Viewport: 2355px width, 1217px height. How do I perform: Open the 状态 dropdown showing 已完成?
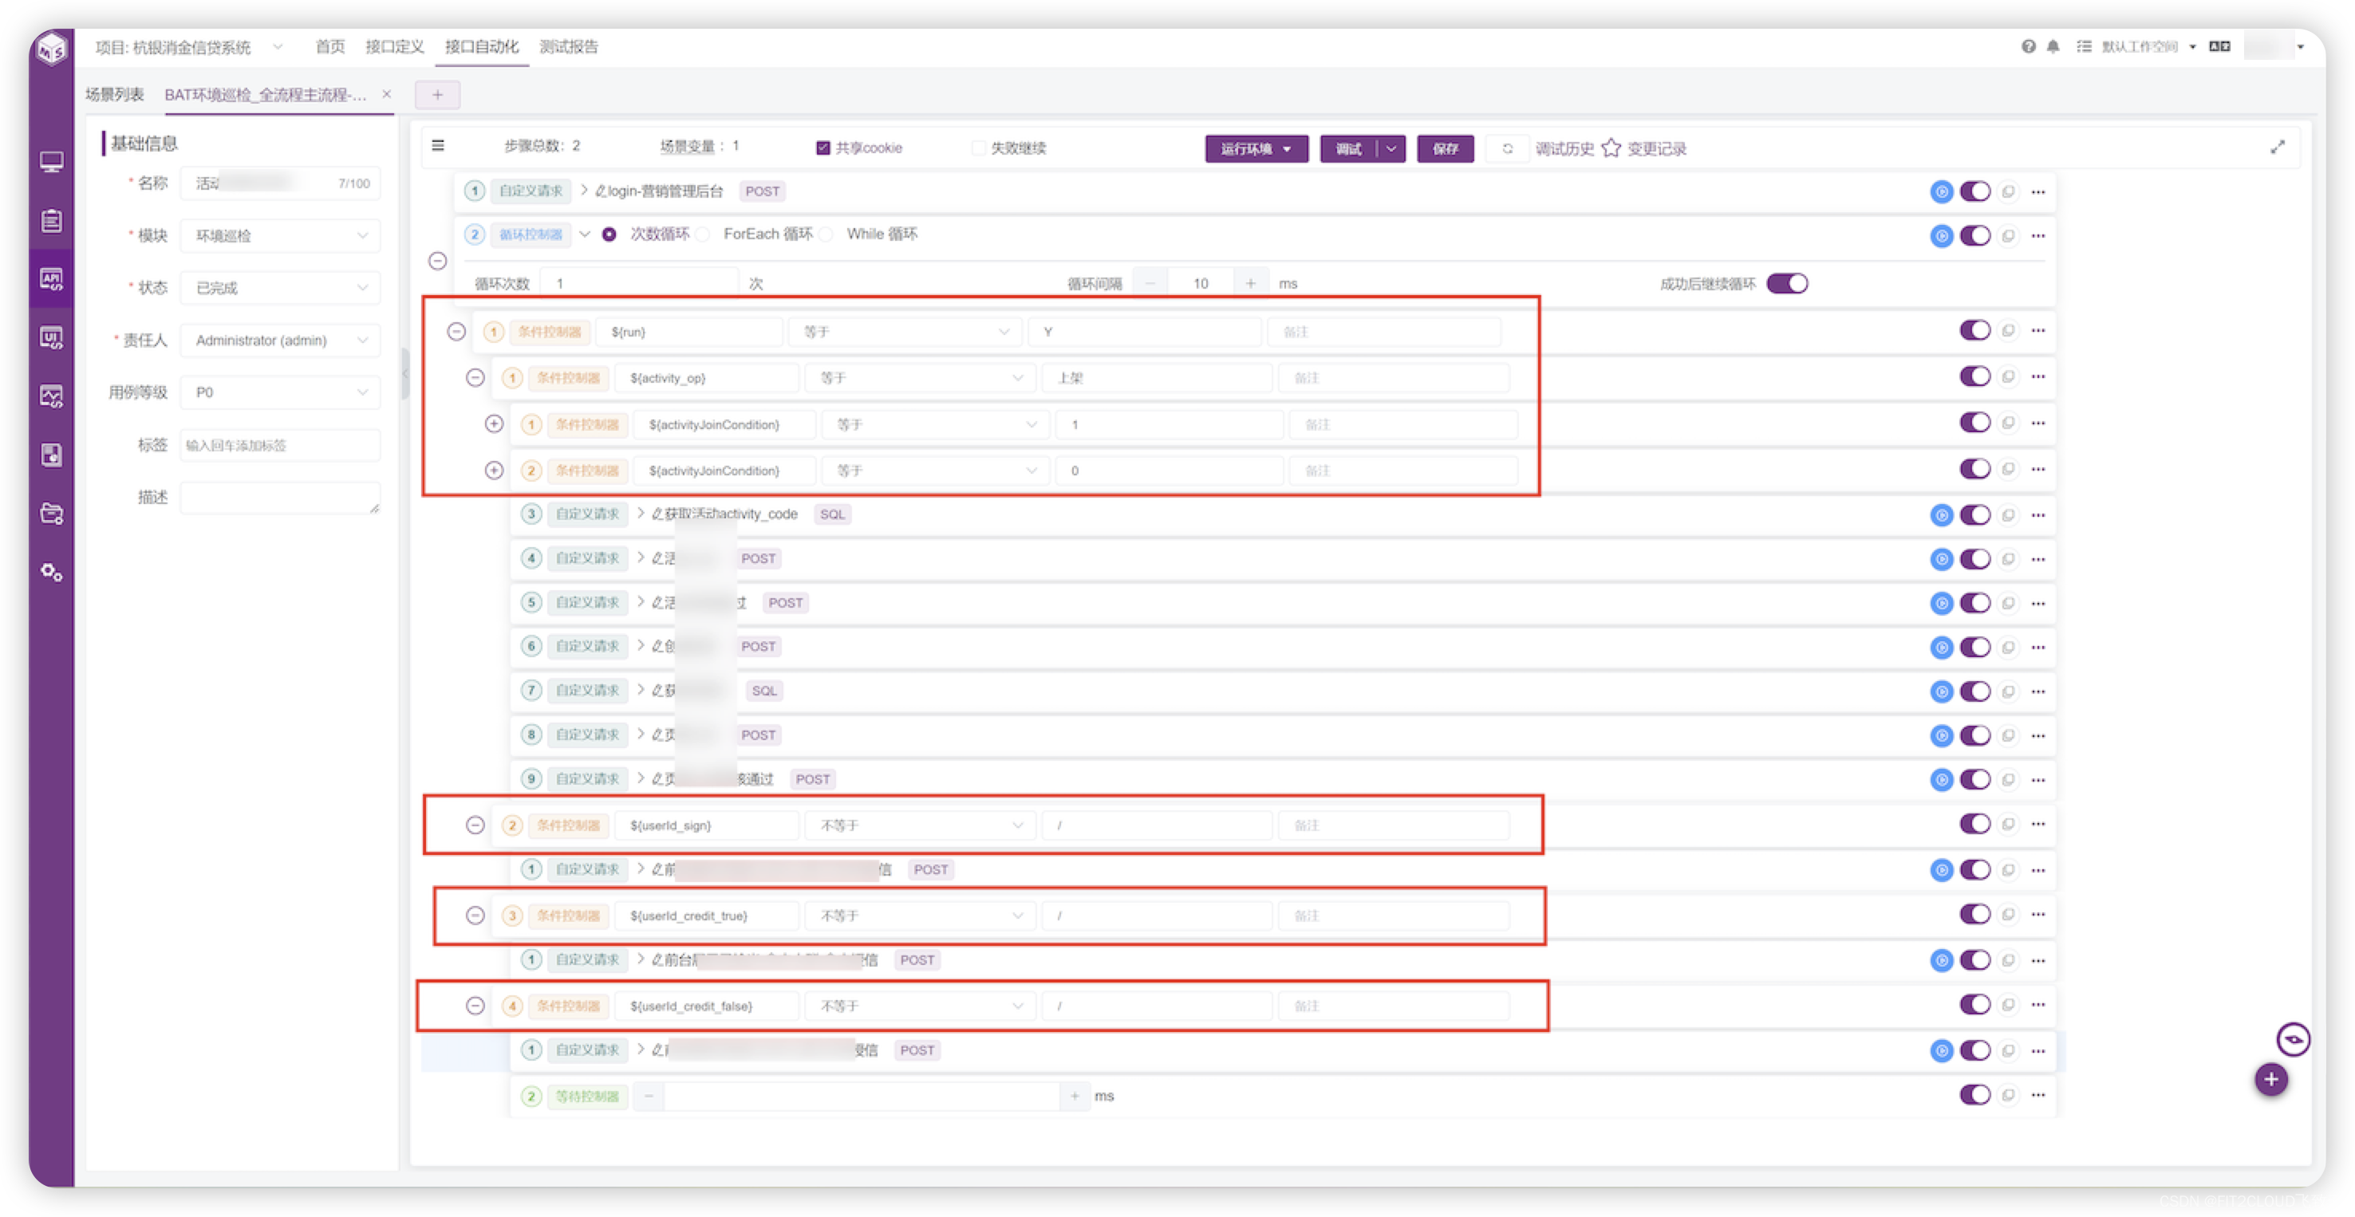280,288
